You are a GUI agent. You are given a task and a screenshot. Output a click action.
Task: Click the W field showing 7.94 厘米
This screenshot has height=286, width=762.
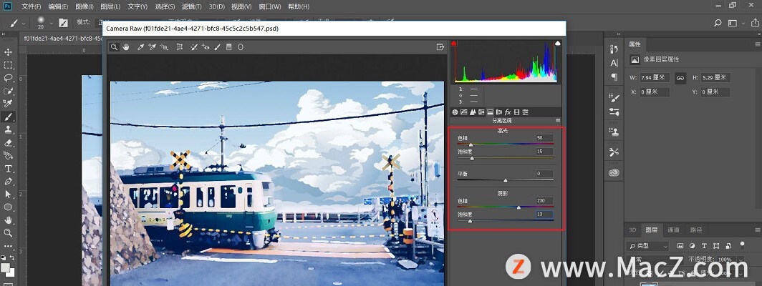655,78
